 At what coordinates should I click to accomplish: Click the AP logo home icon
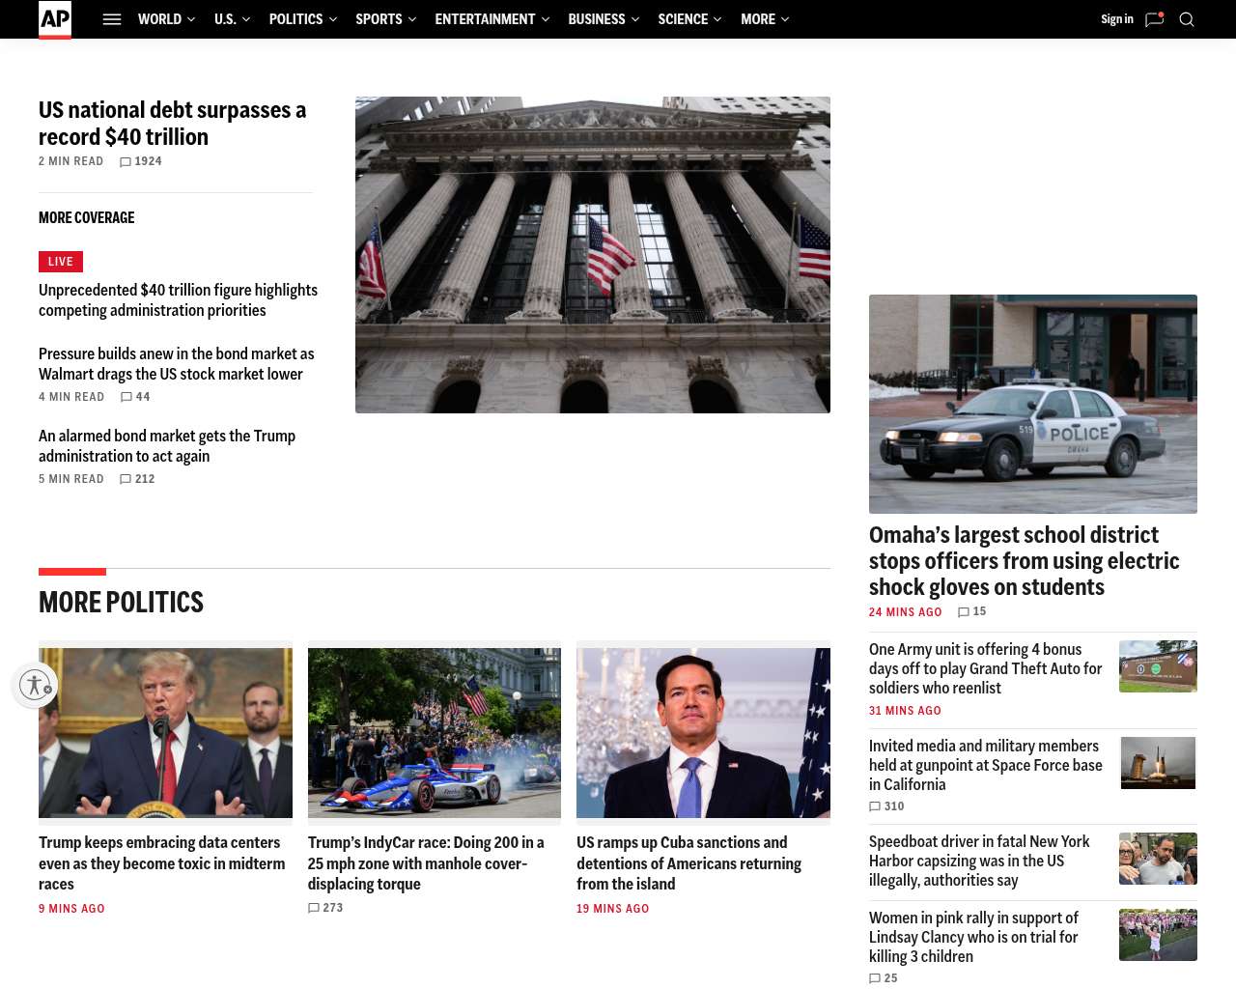point(55,19)
